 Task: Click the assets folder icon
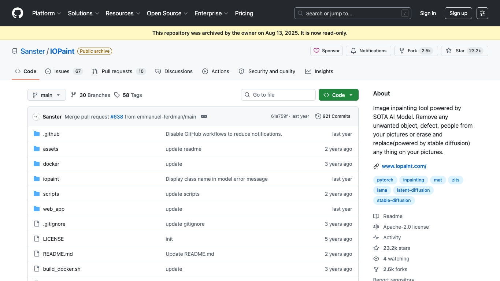pos(37,149)
